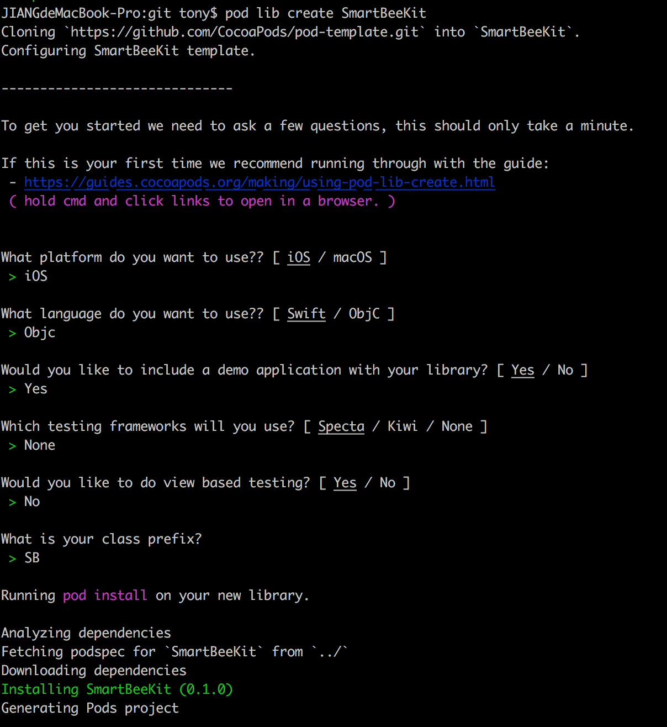Click the '> SB' prefix answer
This screenshot has height=727, width=667.
pos(24,558)
